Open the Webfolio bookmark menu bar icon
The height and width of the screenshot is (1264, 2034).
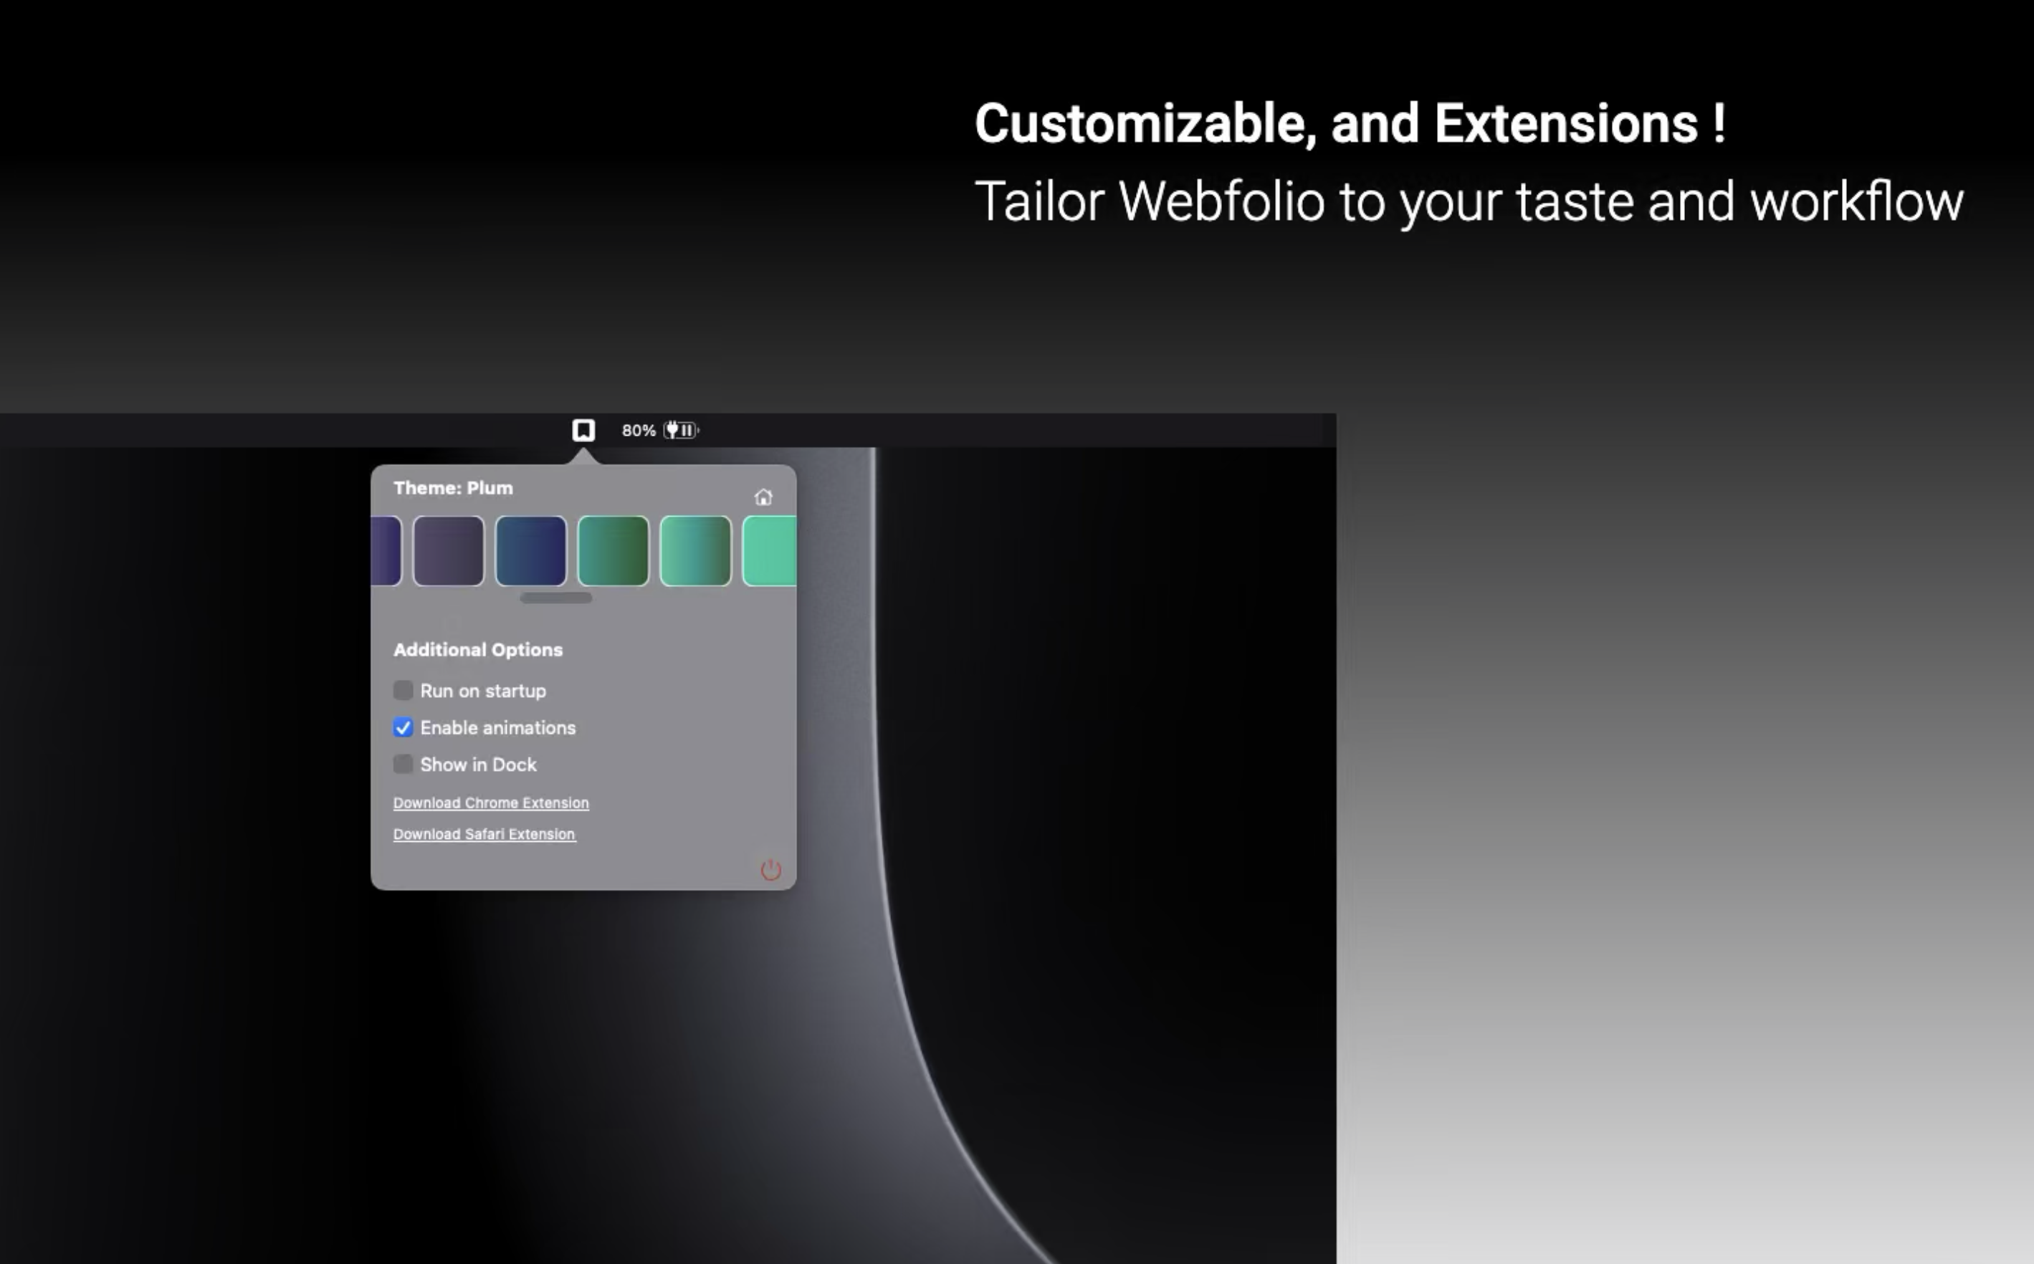coord(583,430)
